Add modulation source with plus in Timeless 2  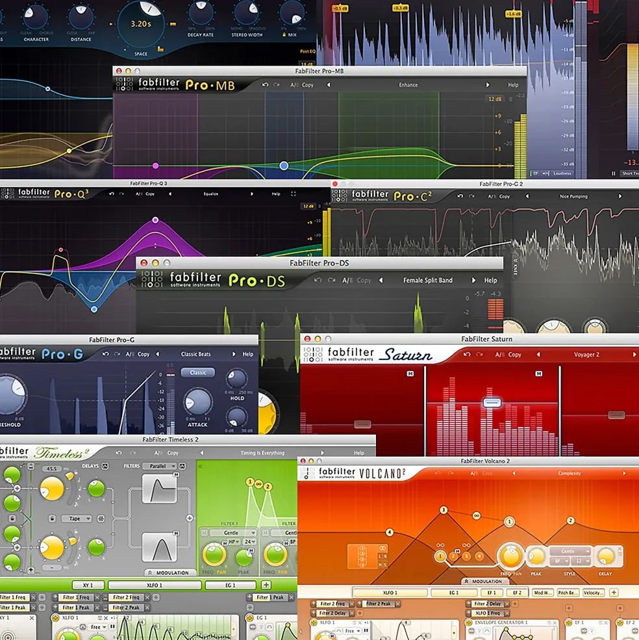click(266, 585)
